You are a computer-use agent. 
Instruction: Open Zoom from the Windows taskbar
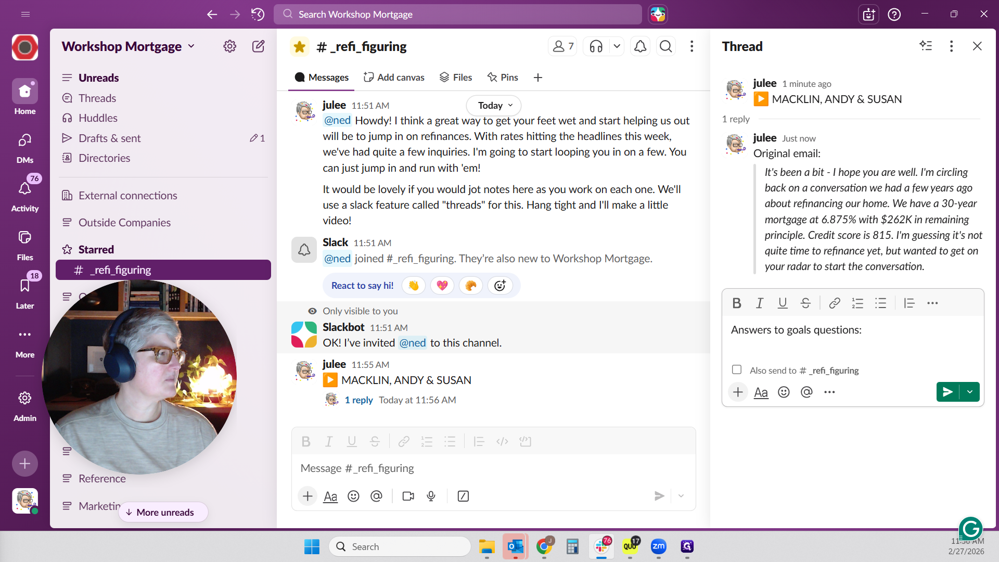658,546
